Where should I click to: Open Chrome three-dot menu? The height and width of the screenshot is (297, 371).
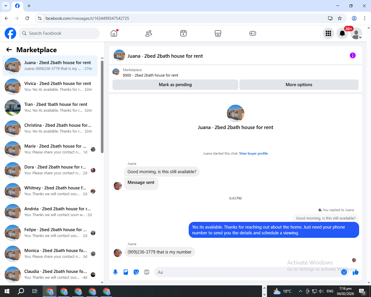[365, 18]
